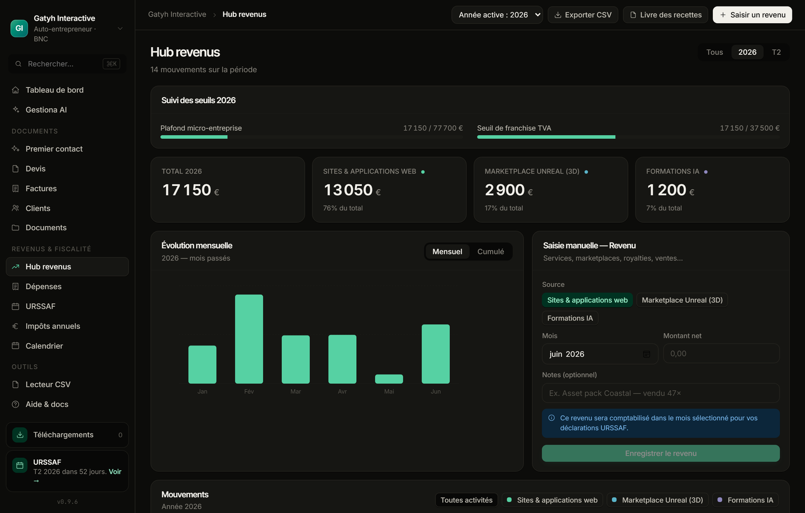This screenshot has width=805, height=513.
Task: Open Dépenses menu item
Action: pos(67,287)
